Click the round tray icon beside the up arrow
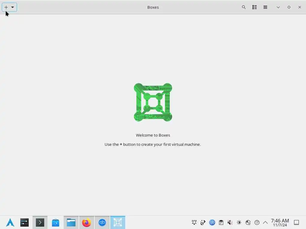Image resolution: width=306 pixels, height=229 pixels. pos(257,222)
